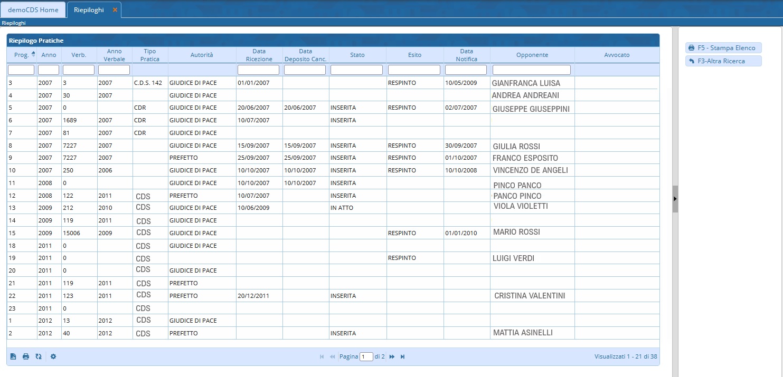Screen dimensions: 783x377
Task: Close the Riepiloghi tab with X
Action: (x=115, y=9)
